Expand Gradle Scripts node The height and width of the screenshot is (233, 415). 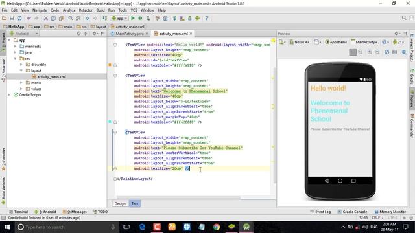coord(9,95)
